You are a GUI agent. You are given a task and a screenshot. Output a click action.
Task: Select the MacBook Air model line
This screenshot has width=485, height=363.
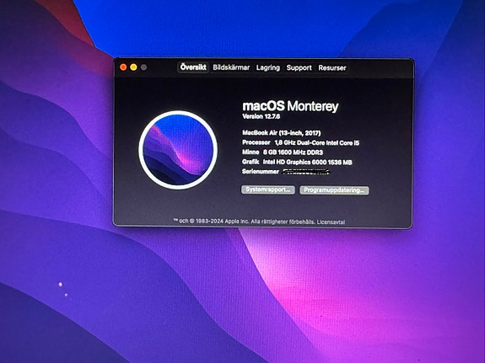(282, 133)
